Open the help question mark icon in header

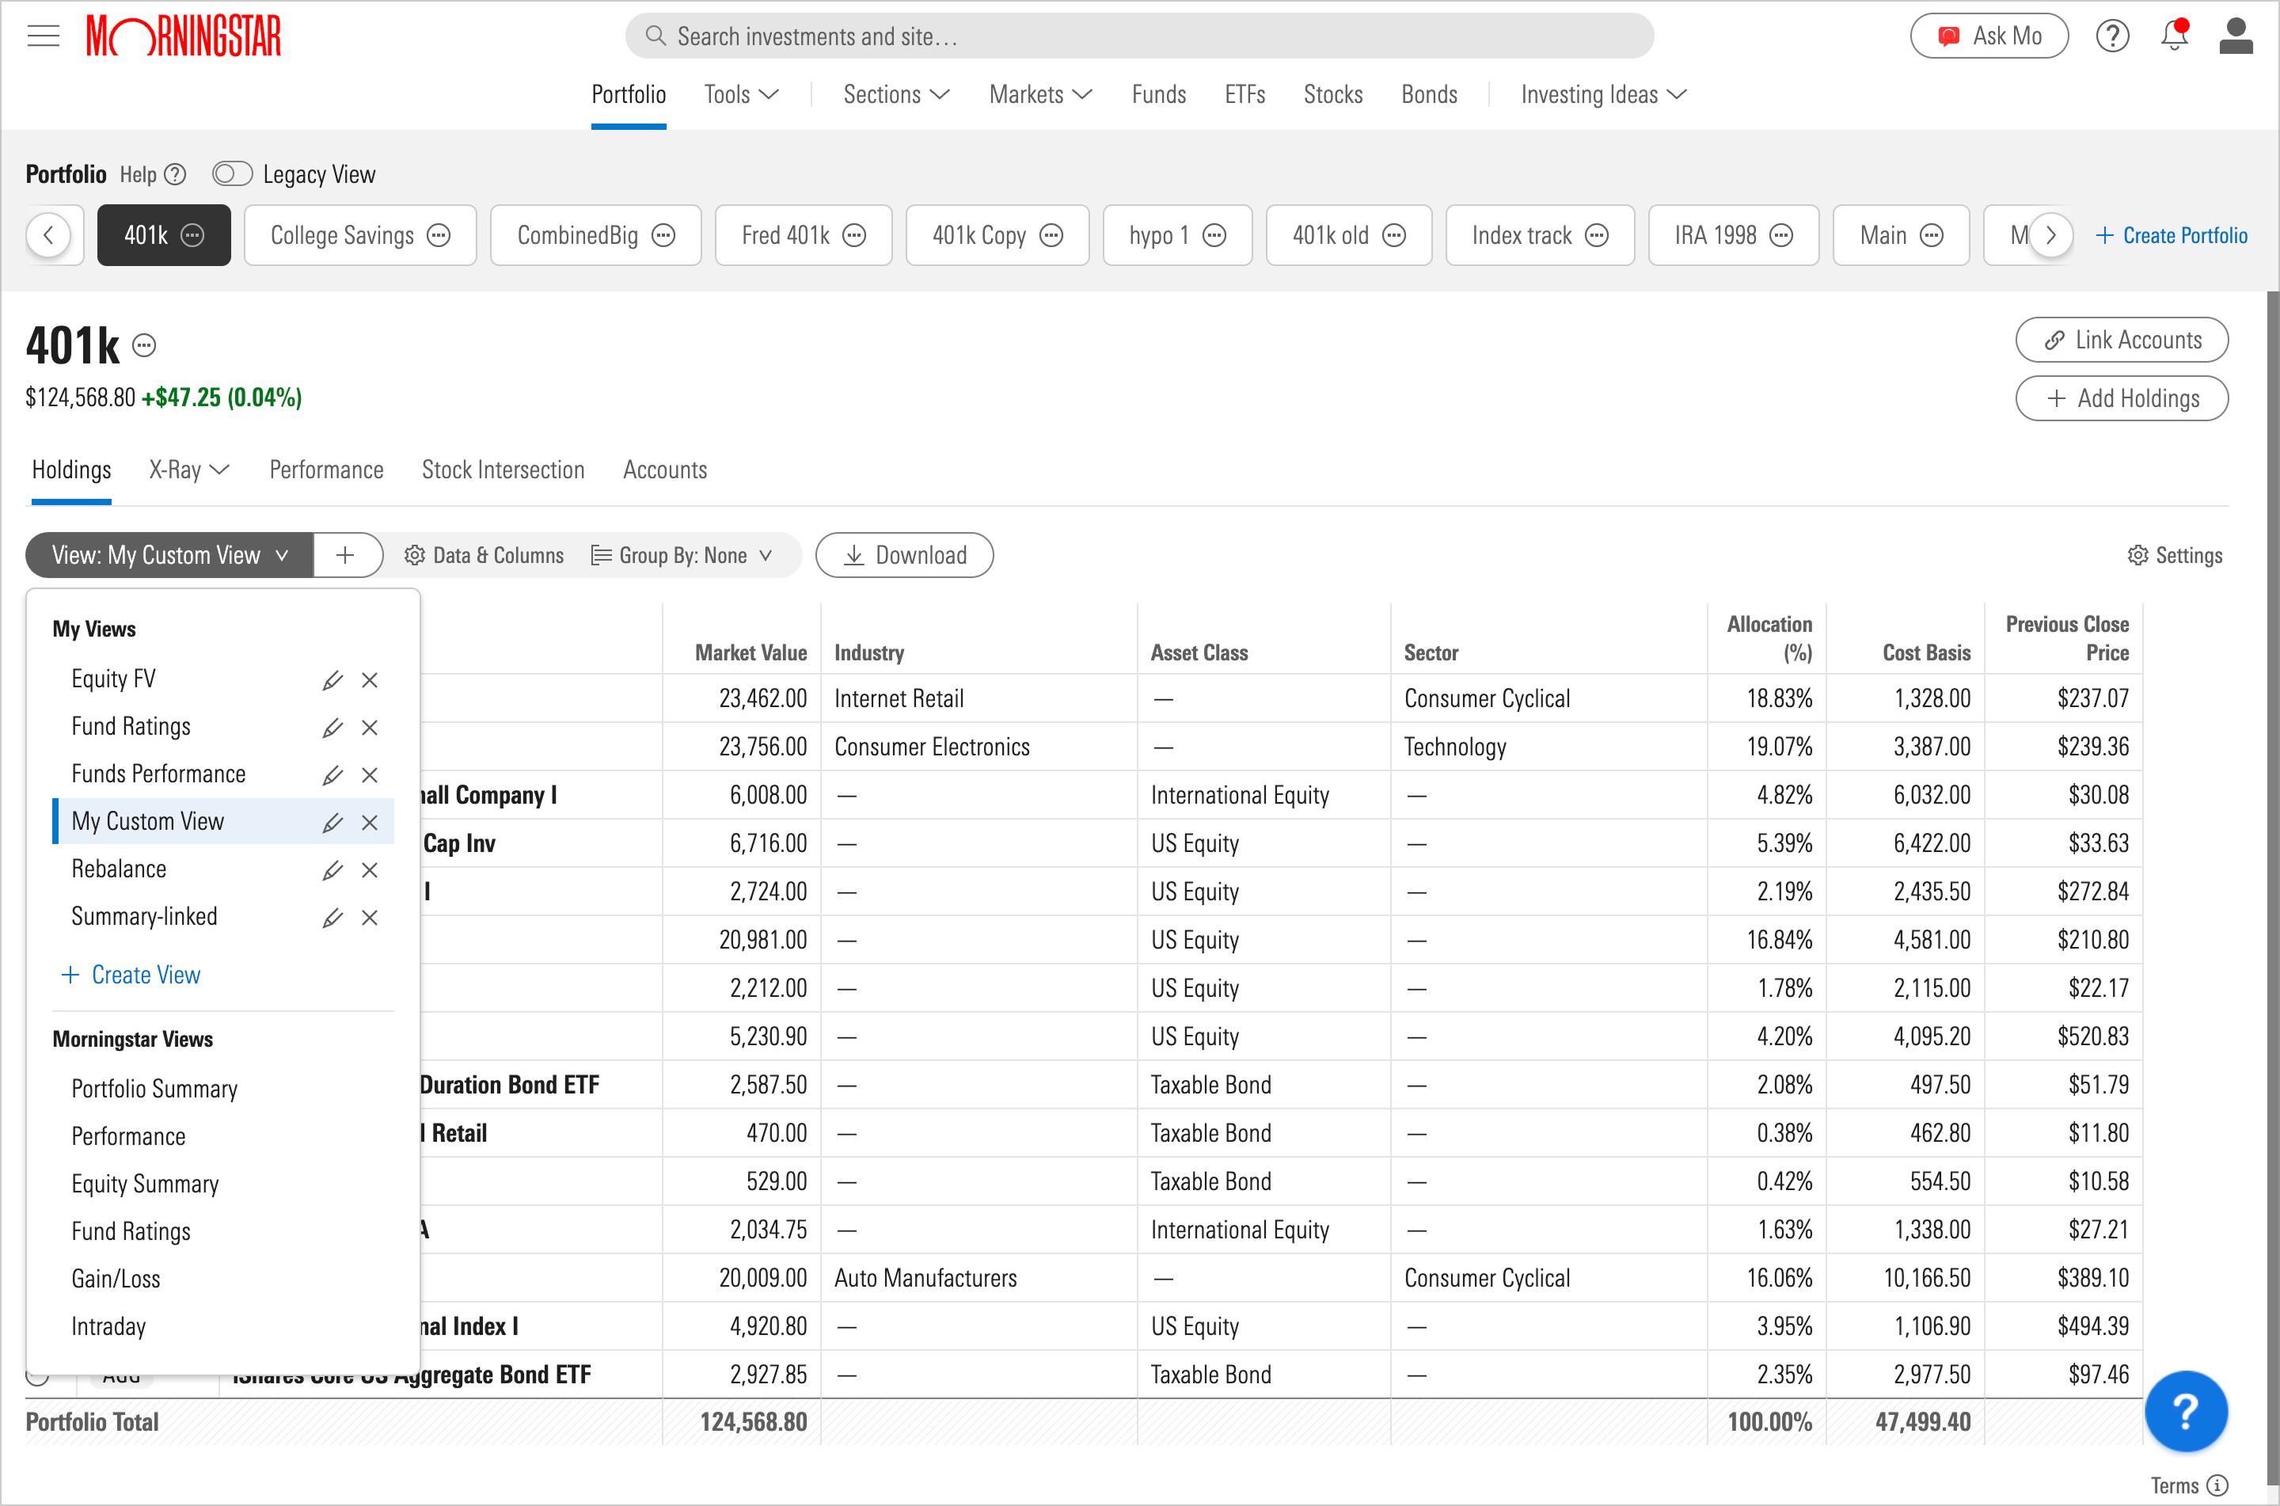point(2112,36)
